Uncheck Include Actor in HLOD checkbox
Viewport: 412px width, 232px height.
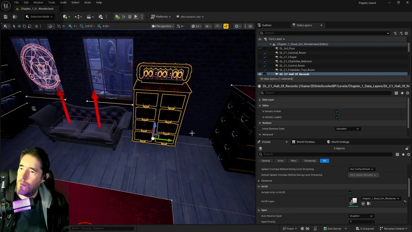(350, 192)
